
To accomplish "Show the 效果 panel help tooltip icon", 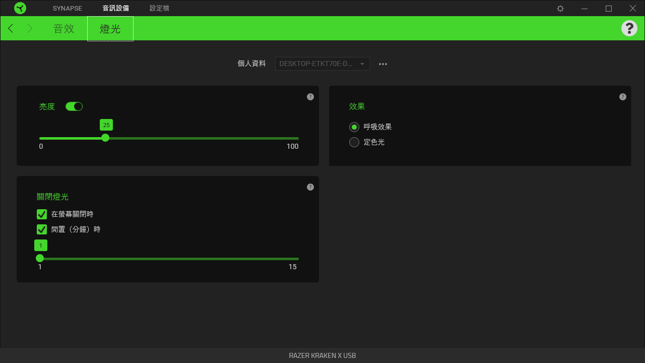I will click(x=623, y=97).
